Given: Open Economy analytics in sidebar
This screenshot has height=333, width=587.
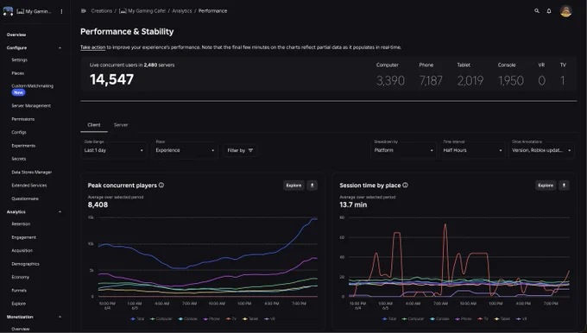Looking at the screenshot, I should [20, 277].
